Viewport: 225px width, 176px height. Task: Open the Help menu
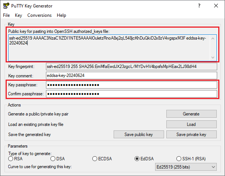tap(61, 15)
